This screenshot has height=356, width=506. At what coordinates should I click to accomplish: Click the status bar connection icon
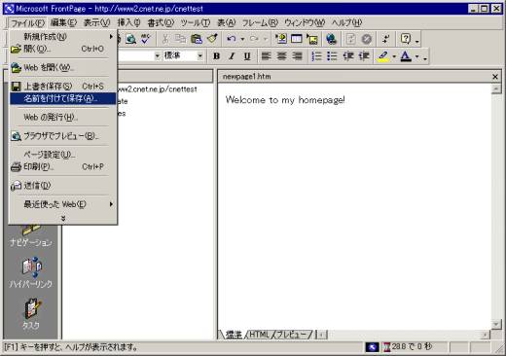372,347
